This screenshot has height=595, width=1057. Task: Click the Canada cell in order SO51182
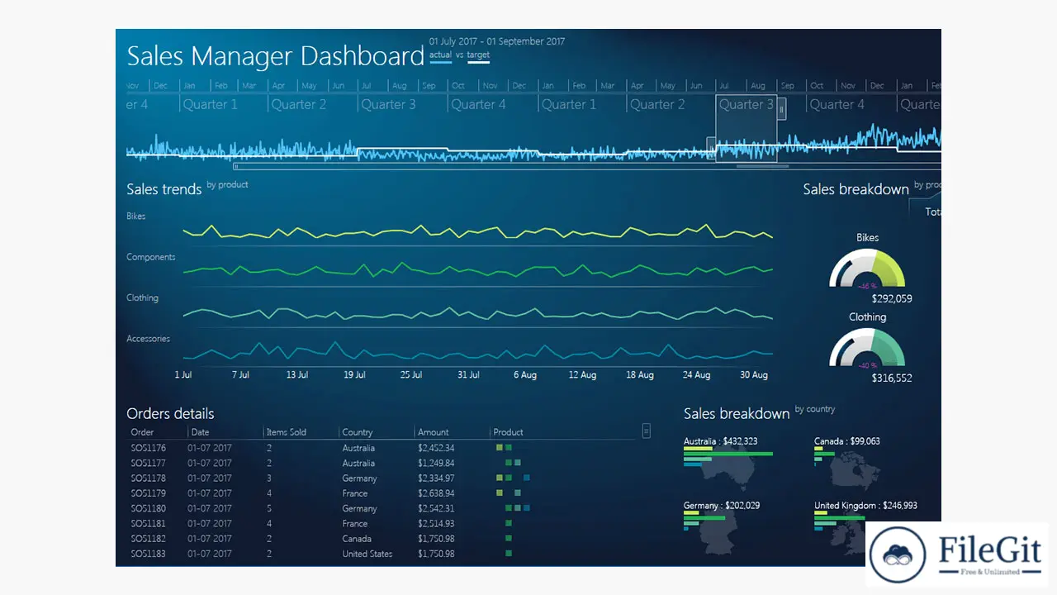tap(357, 539)
